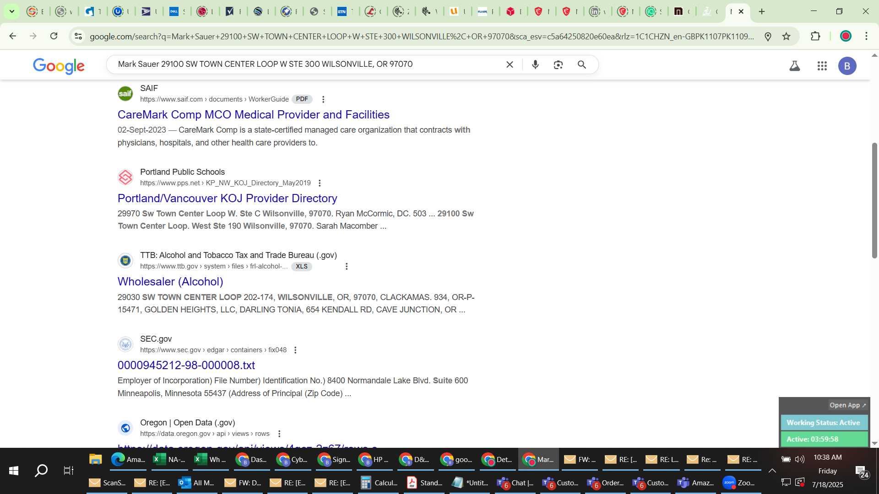Open more options for Portland Public Schools result

(x=320, y=183)
